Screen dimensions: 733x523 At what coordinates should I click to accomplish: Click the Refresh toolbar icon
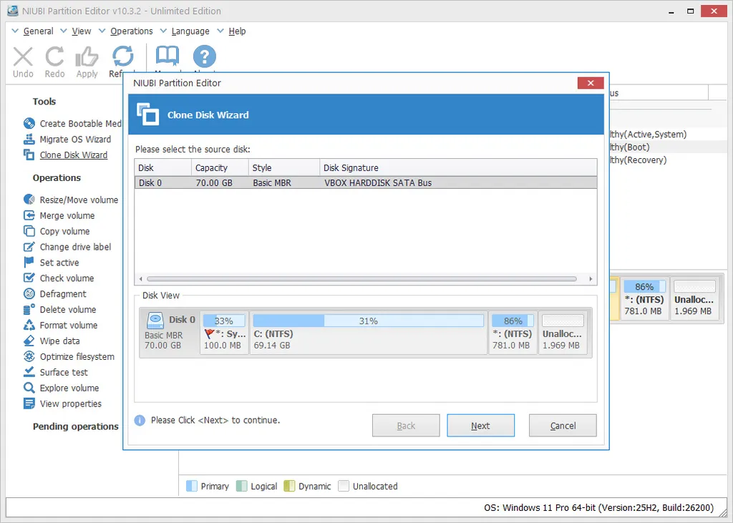[122, 57]
